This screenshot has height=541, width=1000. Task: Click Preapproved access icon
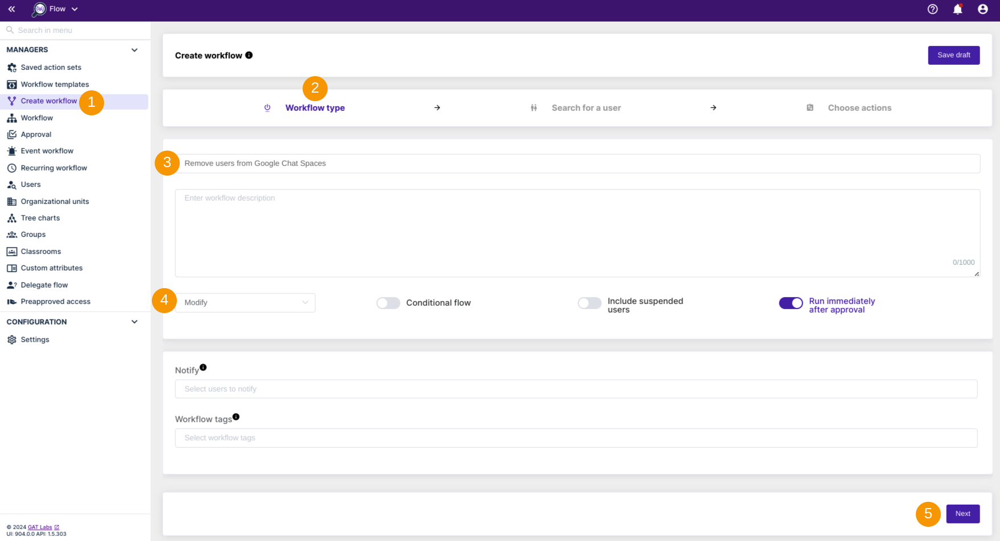pyautogui.click(x=12, y=302)
